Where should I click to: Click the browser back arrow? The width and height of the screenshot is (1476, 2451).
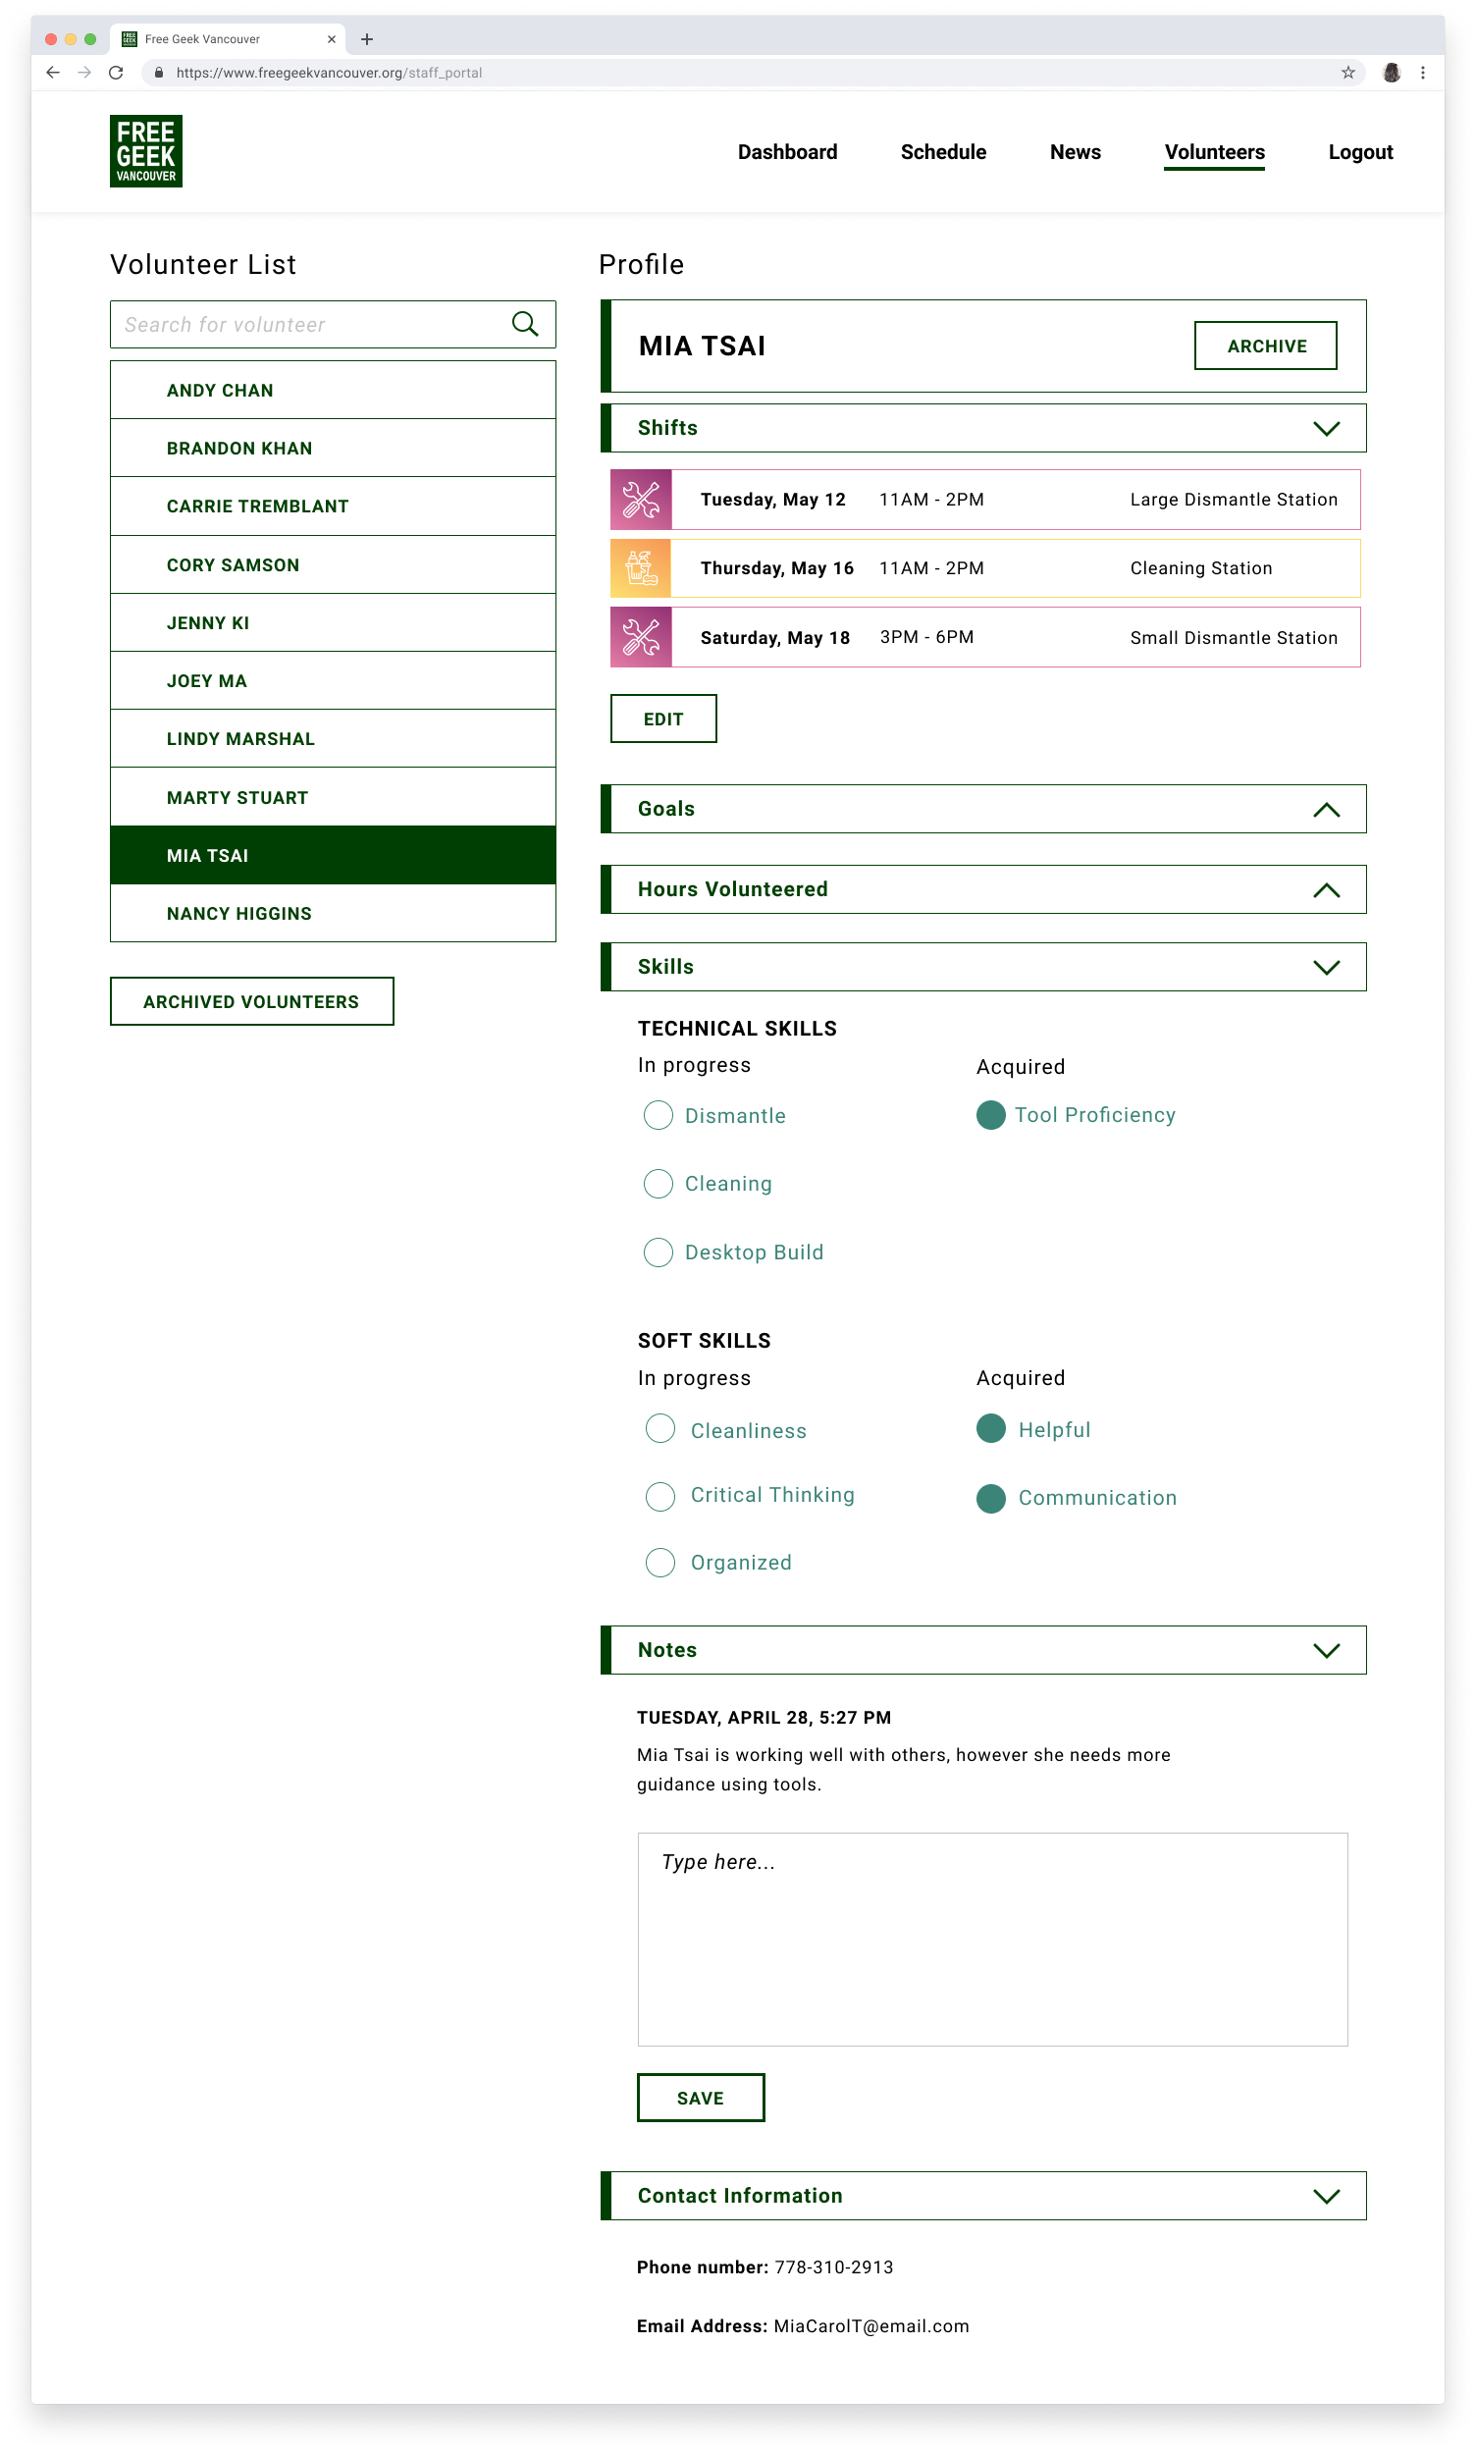(x=53, y=73)
